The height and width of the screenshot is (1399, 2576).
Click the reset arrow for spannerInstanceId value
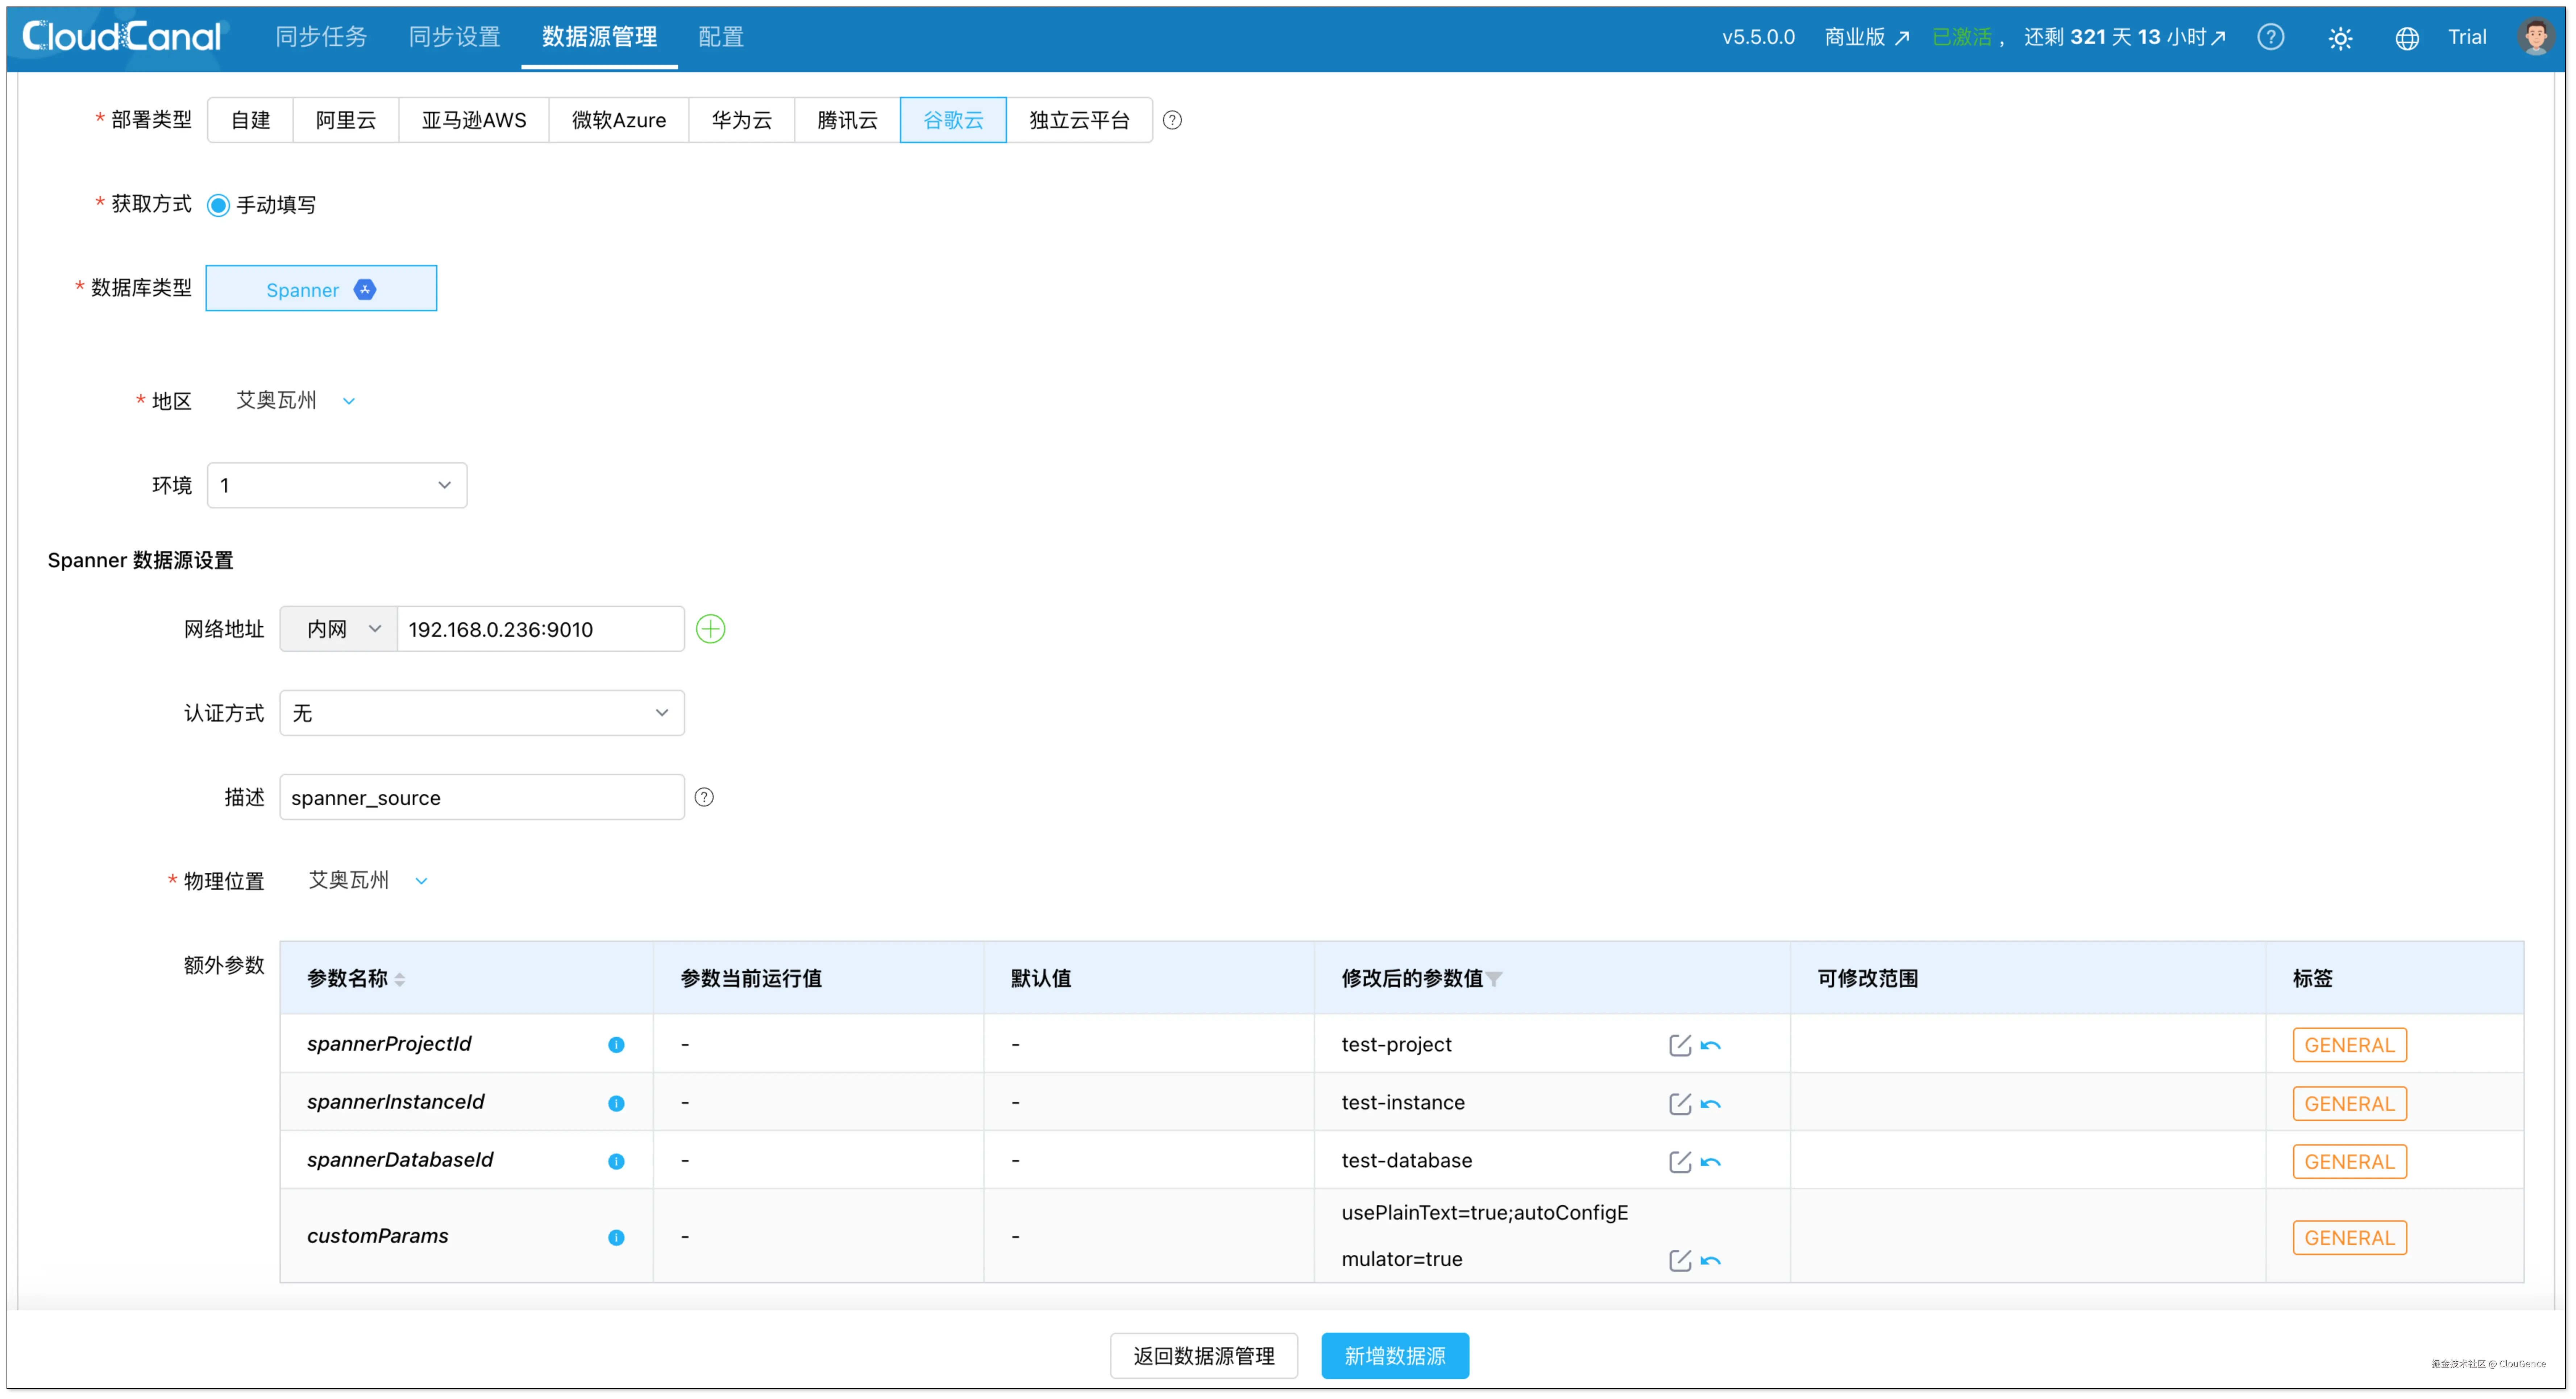tap(1710, 1104)
